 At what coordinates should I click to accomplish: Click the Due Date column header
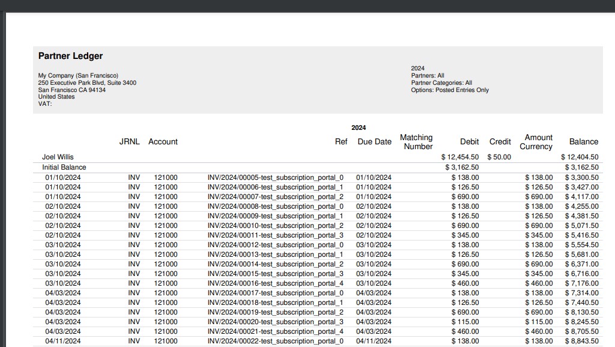374,142
